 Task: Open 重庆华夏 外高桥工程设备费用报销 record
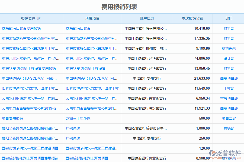click(x=29, y=68)
